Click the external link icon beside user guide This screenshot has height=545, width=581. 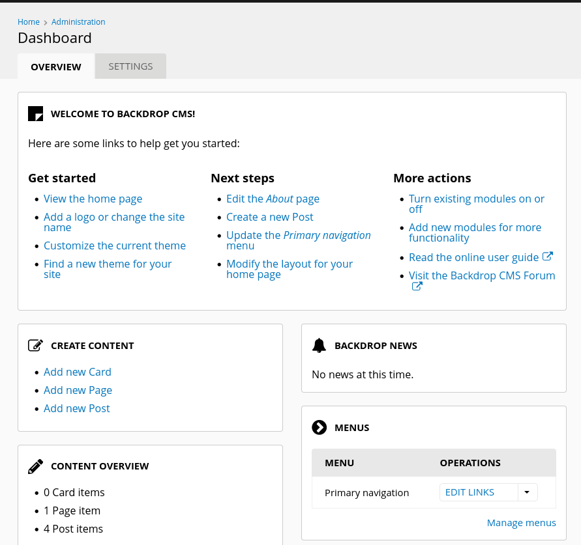(548, 256)
